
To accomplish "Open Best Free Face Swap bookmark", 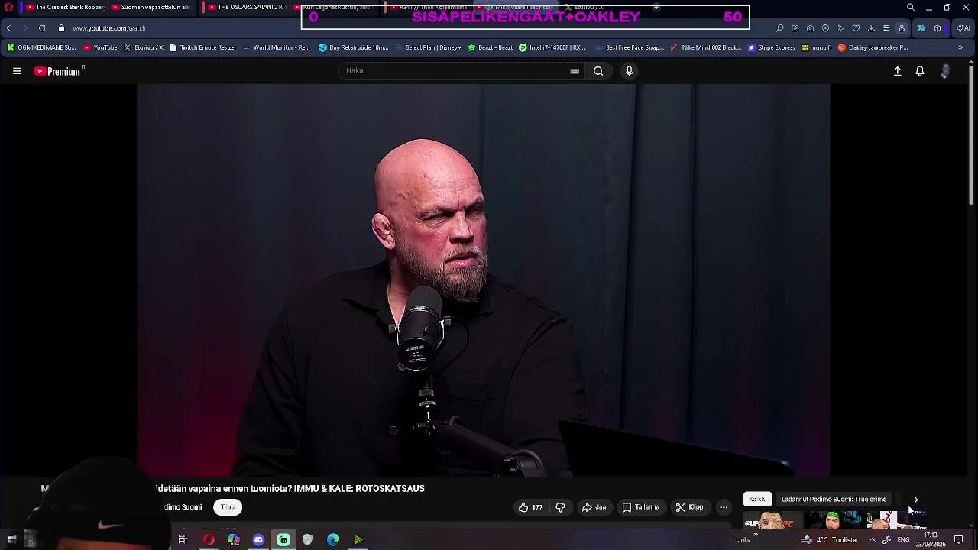I will [x=629, y=47].
